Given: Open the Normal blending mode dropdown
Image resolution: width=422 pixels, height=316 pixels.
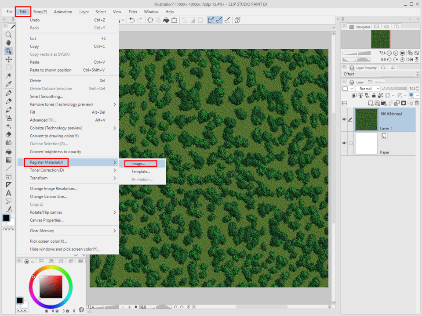Looking at the screenshot, I should coord(367,88).
